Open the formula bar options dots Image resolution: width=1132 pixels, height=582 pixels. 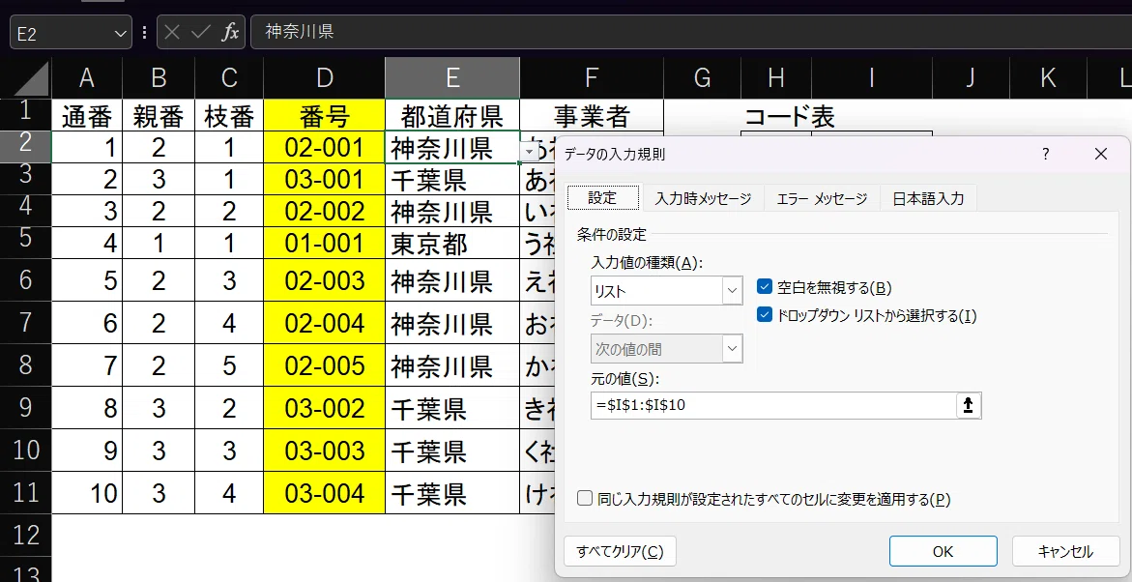point(144,33)
